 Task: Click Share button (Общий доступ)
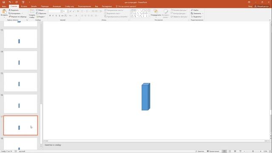pyautogui.click(x=261, y=6)
